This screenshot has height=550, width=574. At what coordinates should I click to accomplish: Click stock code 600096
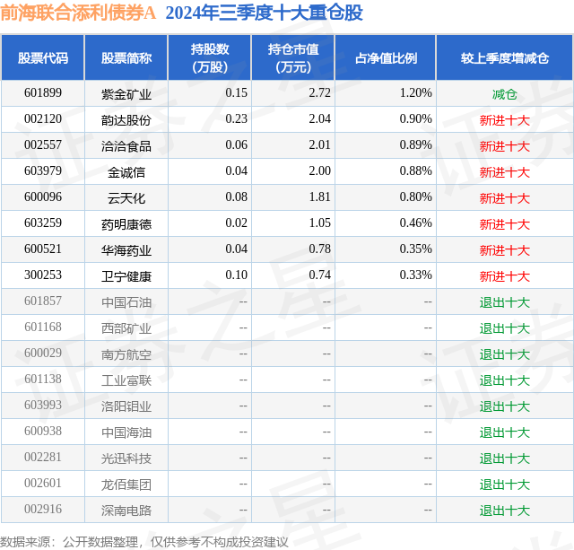tap(43, 197)
